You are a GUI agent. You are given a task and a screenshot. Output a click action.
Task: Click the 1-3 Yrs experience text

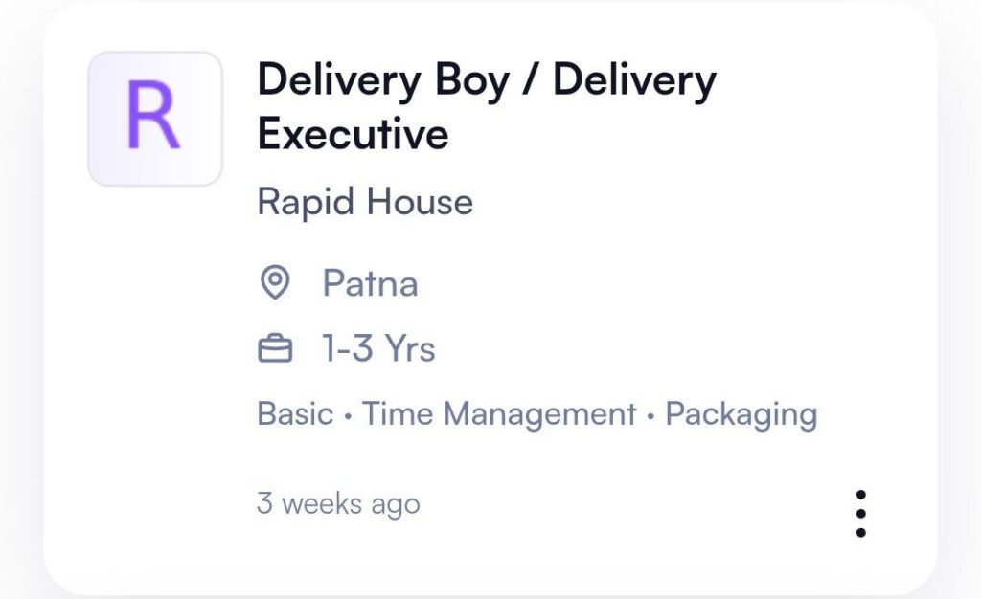tap(378, 349)
